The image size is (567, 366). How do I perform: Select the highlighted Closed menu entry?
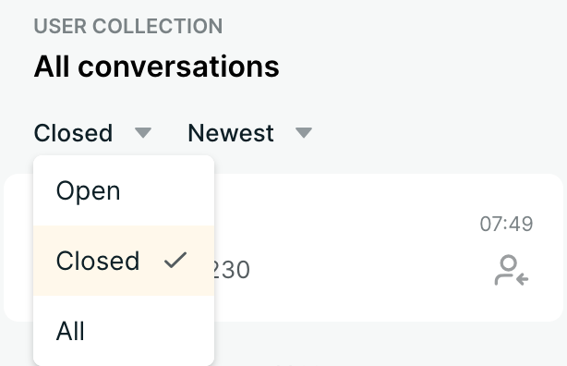click(x=124, y=261)
